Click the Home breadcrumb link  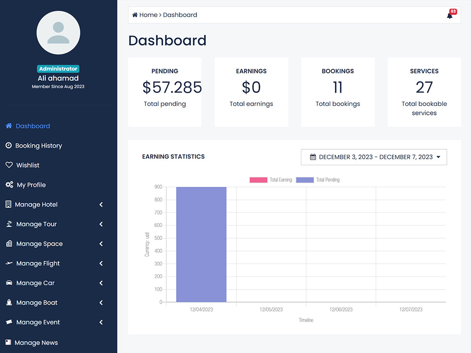(147, 15)
